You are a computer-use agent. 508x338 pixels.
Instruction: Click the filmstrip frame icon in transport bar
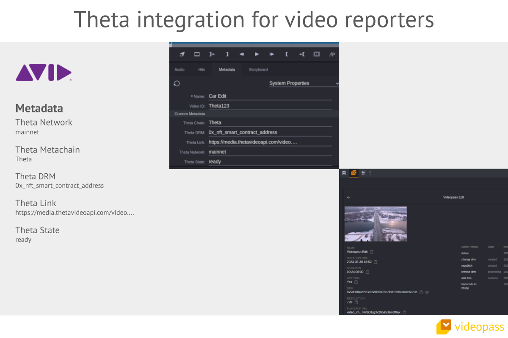pyautogui.click(x=197, y=54)
